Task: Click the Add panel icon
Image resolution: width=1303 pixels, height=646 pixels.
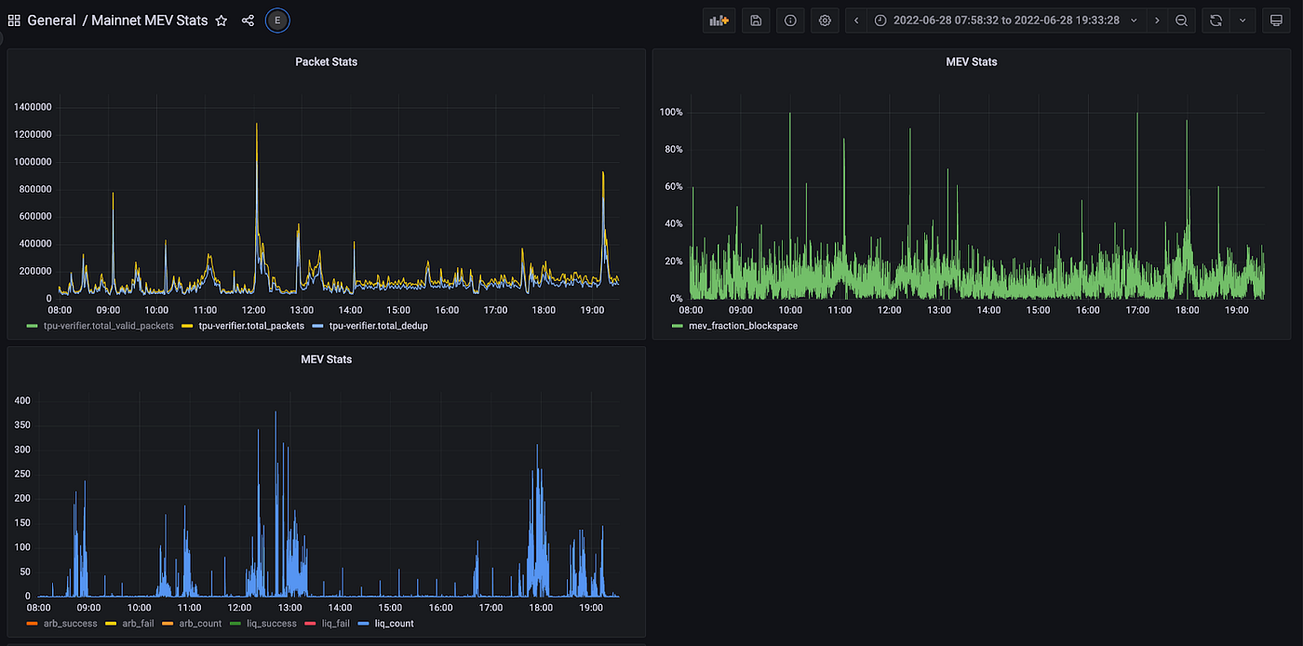Action: pyautogui.click(x=719, y=20)
